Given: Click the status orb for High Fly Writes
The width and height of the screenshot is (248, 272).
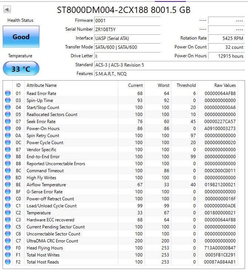Looking at the screenshot, I should click(8, 178).
